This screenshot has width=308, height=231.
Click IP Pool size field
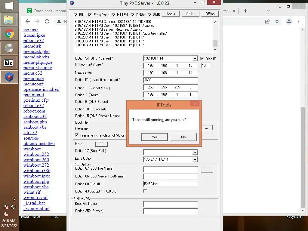click(x=206, y=66)
